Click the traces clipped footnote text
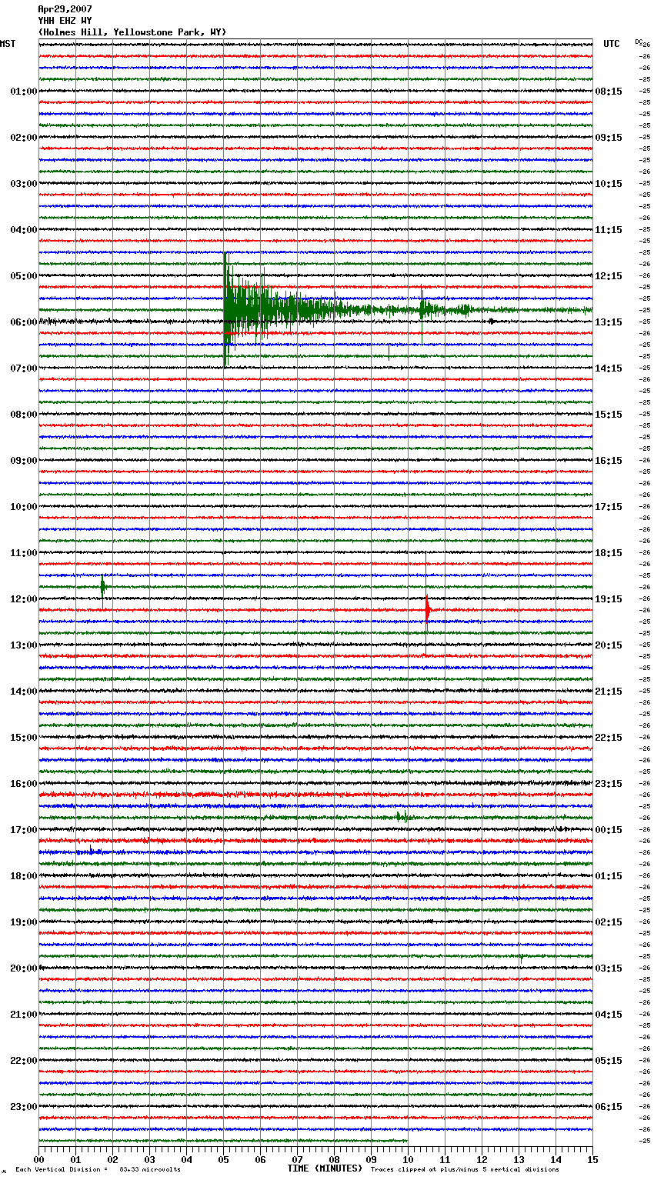Image resolution: width=654 pixels, height=1180 pixels. coord(465,1170)
